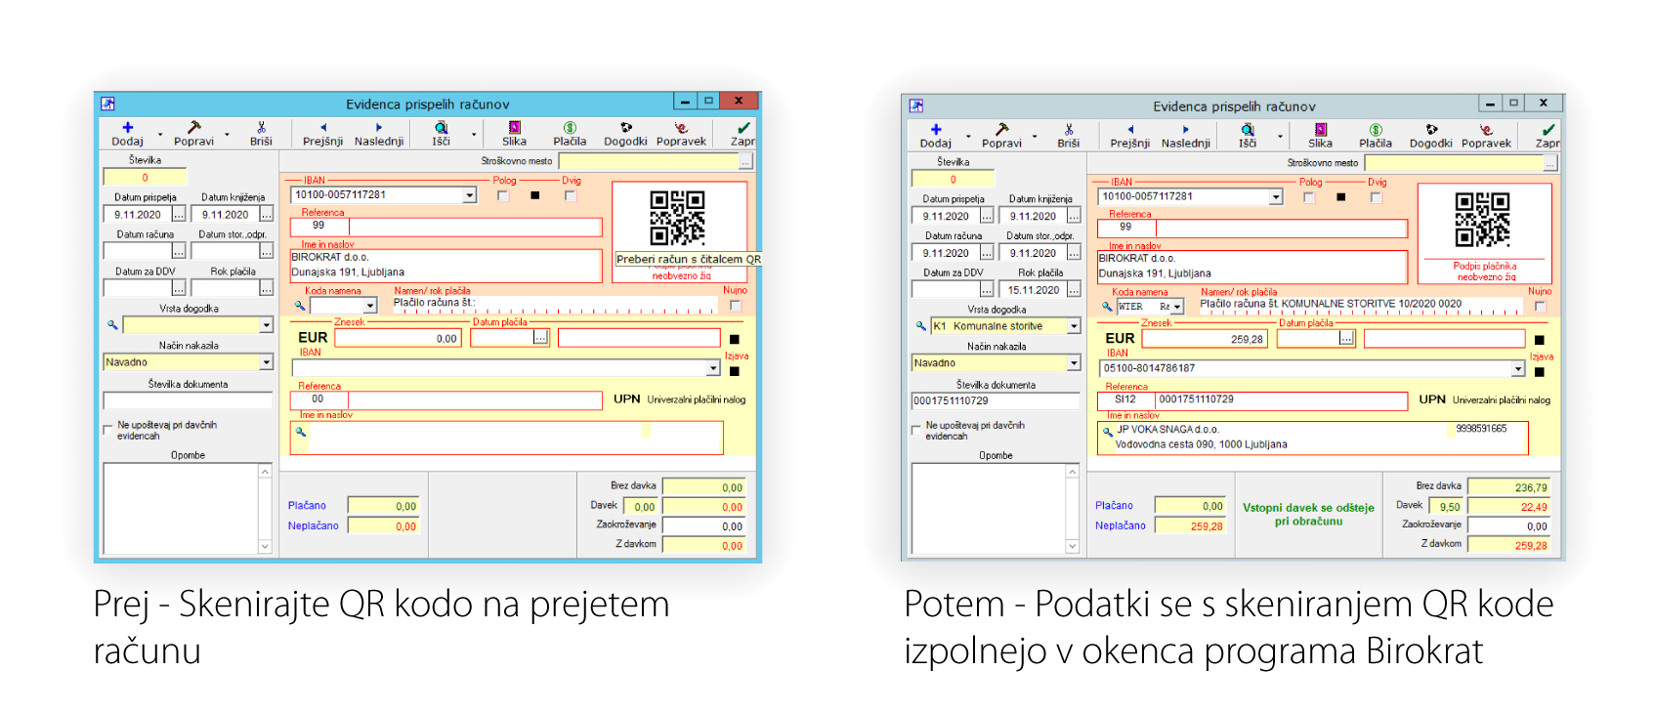
Task: Click the QR code image in left window
Action: coord(677,217)
